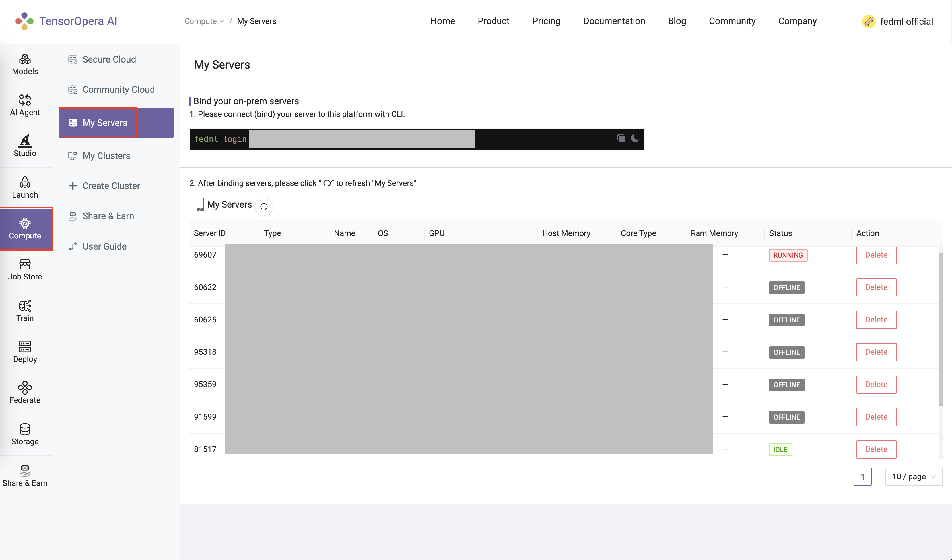
Task: Click the Community Cloud icon
Action: 73,90
